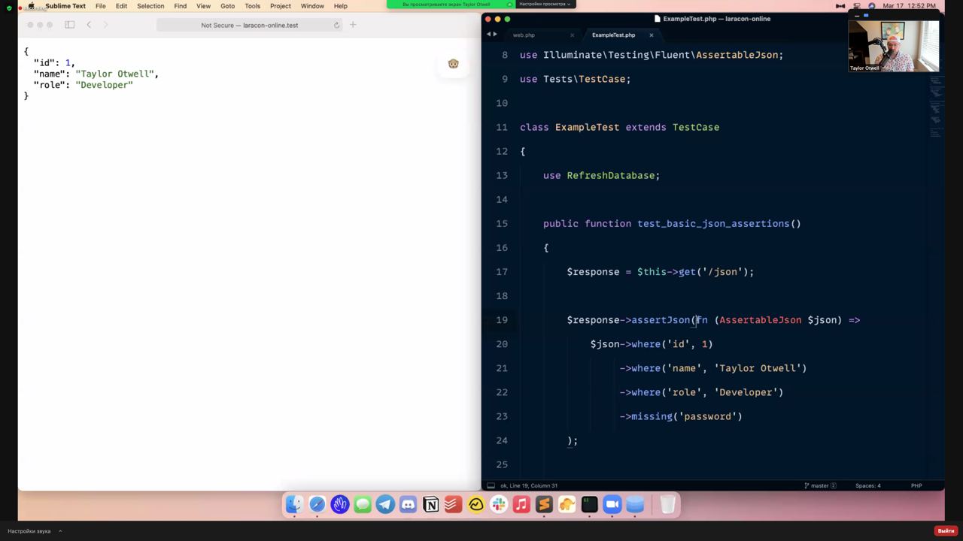Launch Safari from the dock
This screenshot has width=963, height=541.
[317, 505]
